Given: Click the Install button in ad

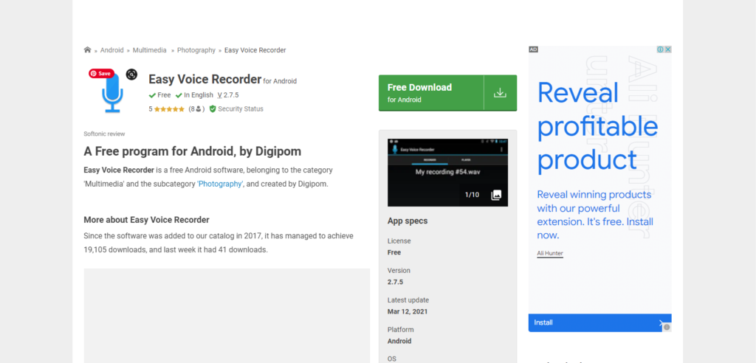Looking at the screenshot, I should pos(599,322).
